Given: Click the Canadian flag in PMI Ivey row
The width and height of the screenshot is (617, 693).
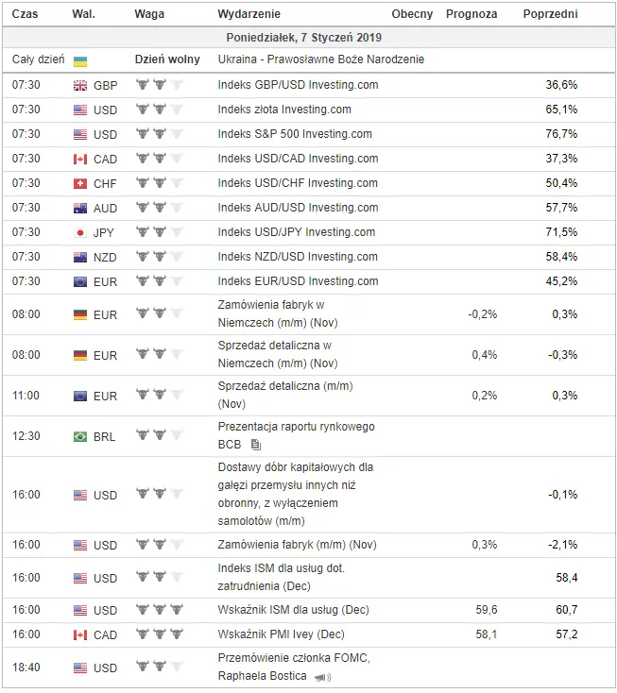Looking at the screenshot, I should (80, 635).
